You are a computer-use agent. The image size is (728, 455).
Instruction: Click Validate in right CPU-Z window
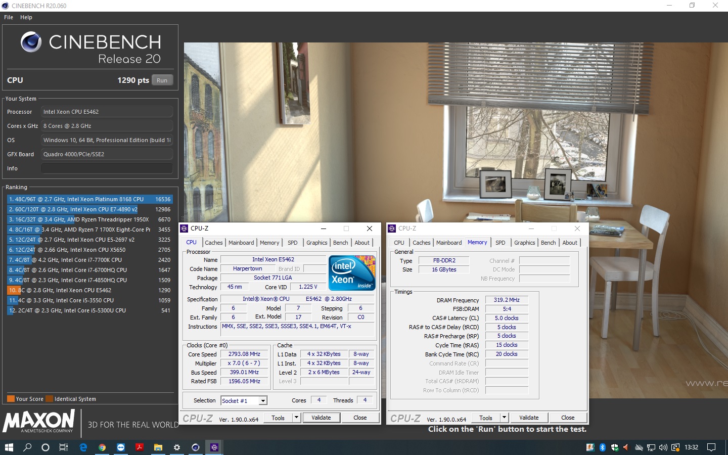coord(529,418)
